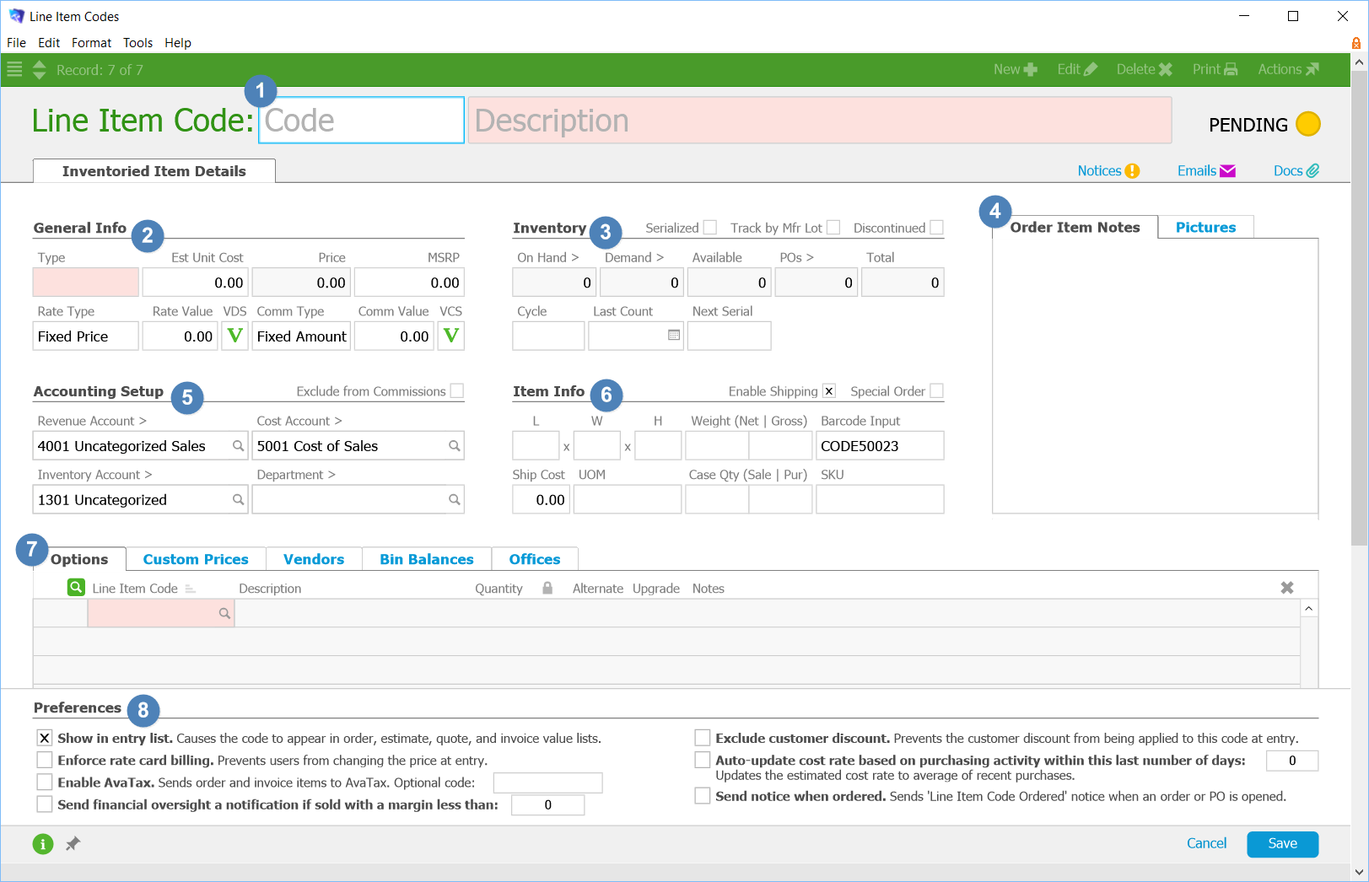Screen dimensions: 1369x882
Task: Enable Enforce rate card billing checkbox
Action: (45, 760)
